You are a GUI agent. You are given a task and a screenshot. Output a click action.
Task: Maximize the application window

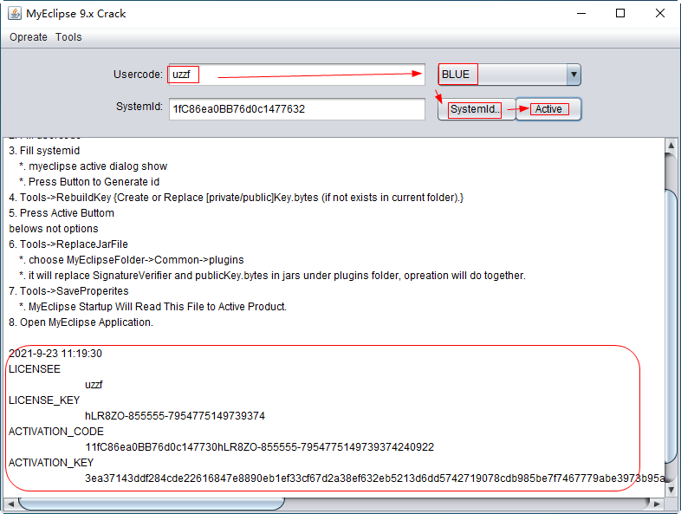pyautogui.click(x=620, y=13)
